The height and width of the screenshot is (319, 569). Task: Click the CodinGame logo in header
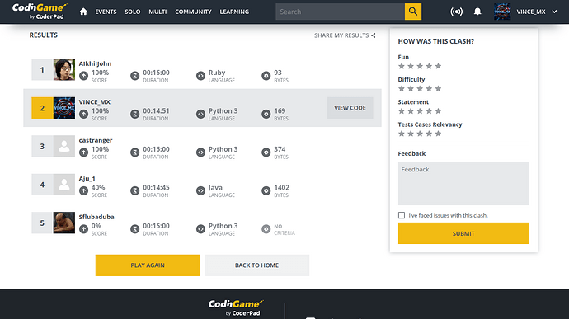tap(40, 12)
